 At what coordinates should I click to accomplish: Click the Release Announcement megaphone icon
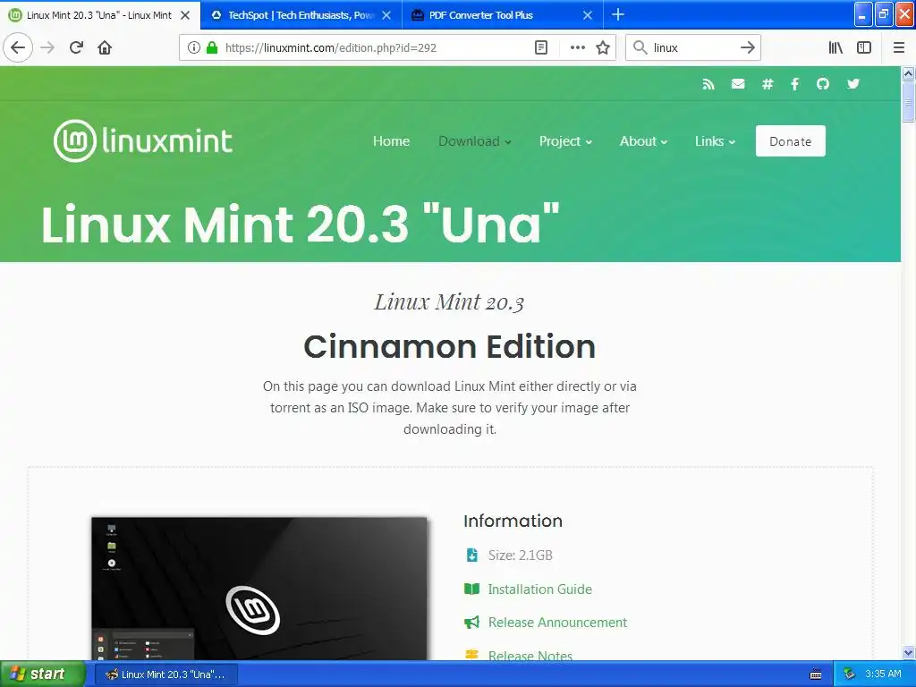[x=471, y=623]
